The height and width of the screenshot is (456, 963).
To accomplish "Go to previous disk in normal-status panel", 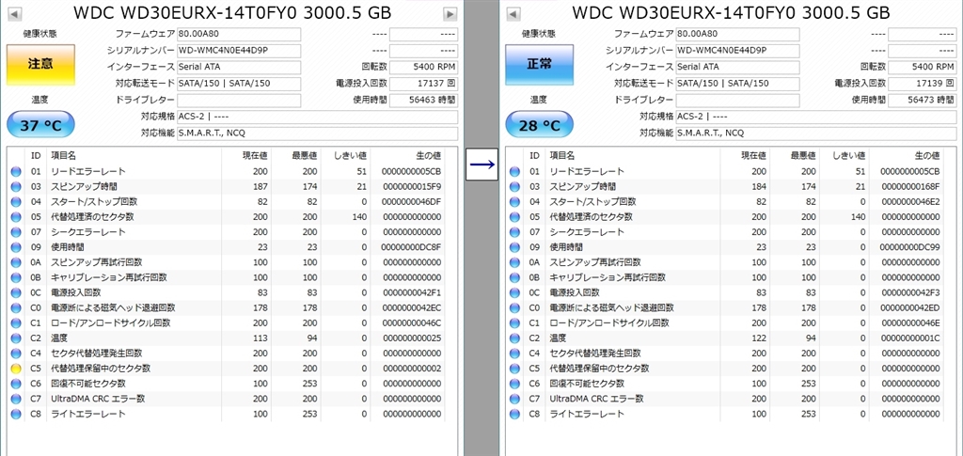I will point(514,13).
